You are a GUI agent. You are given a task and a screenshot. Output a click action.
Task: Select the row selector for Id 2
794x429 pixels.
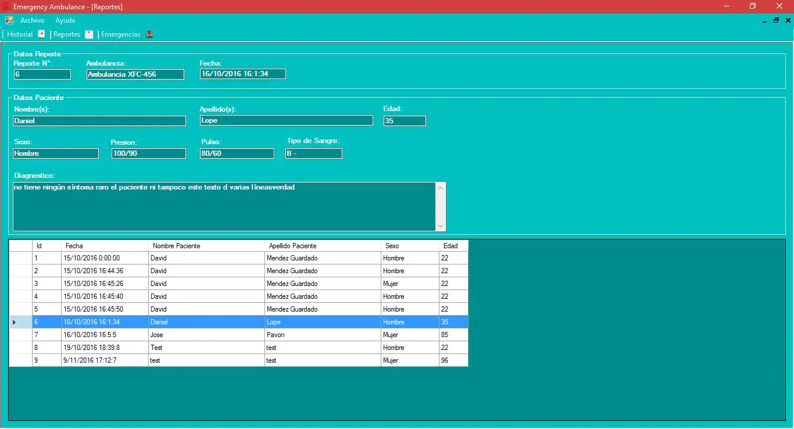(20, 271)
